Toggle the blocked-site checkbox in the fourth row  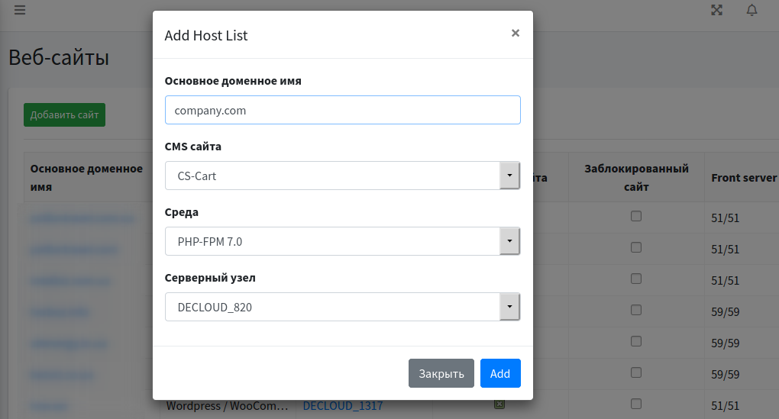click(635, 310)
